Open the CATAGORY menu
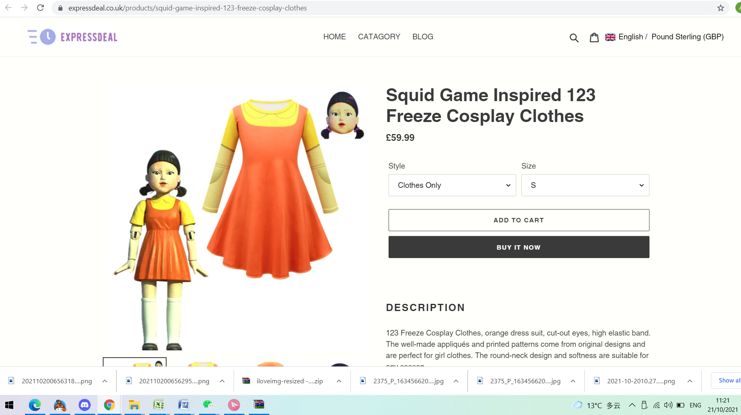This screenshot has width=741, height=415. pyautogui.click(x=379, y=37)
